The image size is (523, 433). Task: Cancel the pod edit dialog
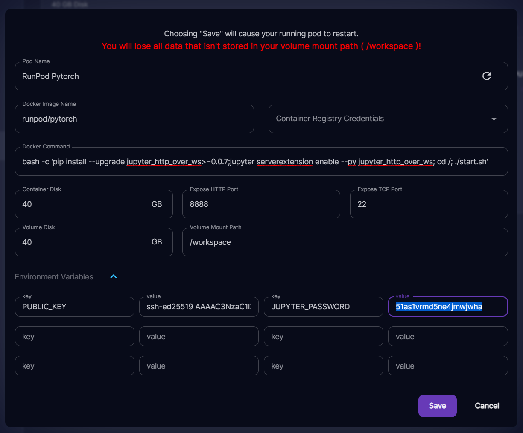(487, 406)
